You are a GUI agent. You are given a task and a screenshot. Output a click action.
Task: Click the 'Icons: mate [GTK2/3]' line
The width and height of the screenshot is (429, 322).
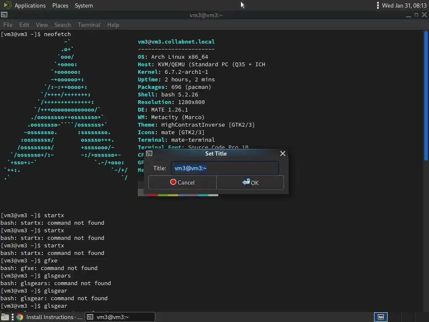point(171,132)
